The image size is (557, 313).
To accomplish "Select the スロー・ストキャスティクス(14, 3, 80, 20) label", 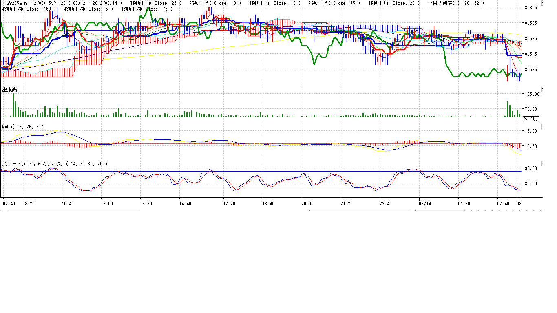I will (55, 163).
